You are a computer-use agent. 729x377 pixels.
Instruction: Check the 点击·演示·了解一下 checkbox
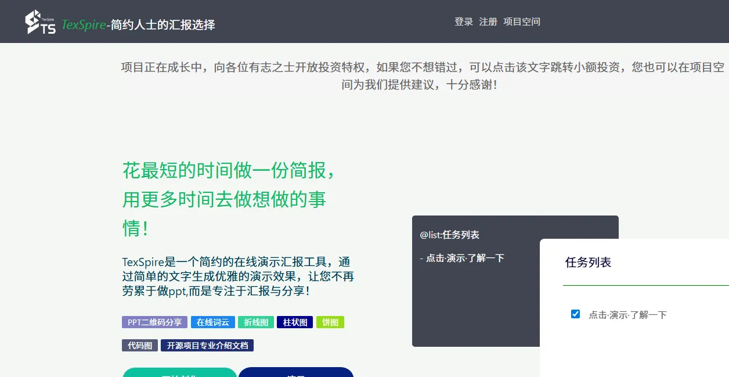(575, 314)
